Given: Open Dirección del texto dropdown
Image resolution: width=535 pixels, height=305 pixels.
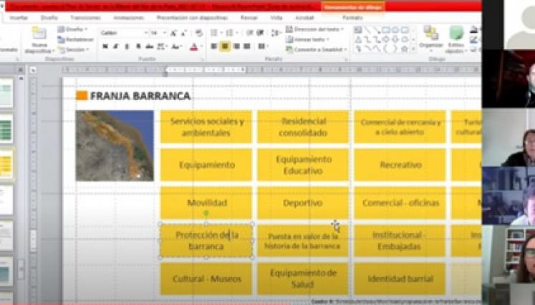Looking at the screenshot, I should point(314,29).
